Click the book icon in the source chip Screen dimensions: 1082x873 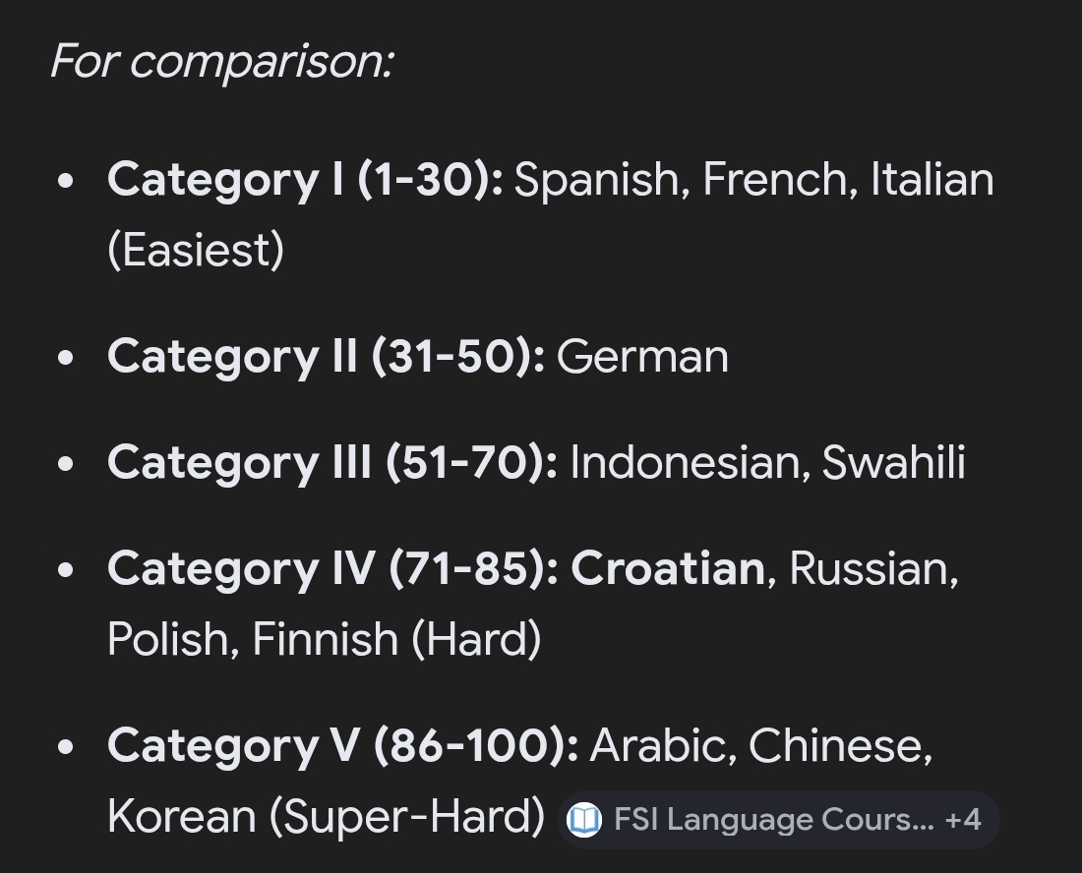click(x=584, y=819)
